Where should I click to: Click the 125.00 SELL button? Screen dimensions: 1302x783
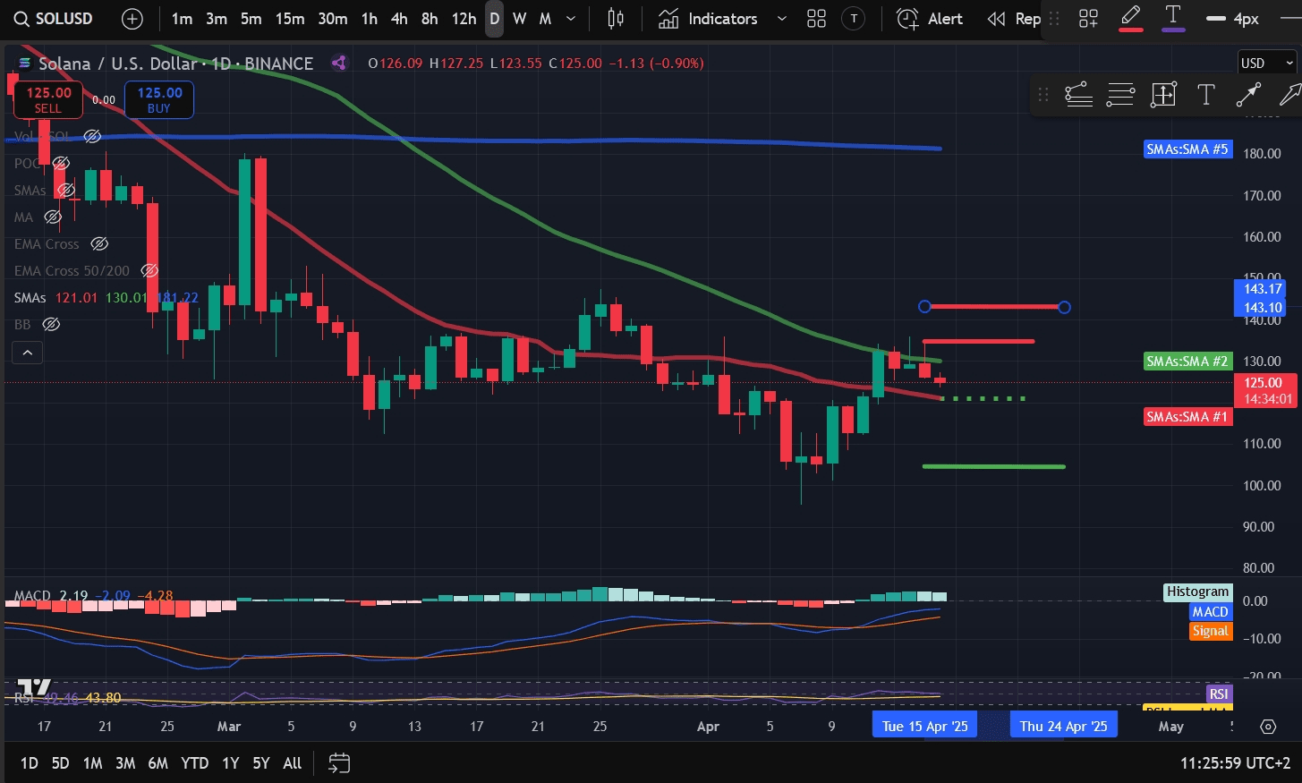tap(48, 99)
